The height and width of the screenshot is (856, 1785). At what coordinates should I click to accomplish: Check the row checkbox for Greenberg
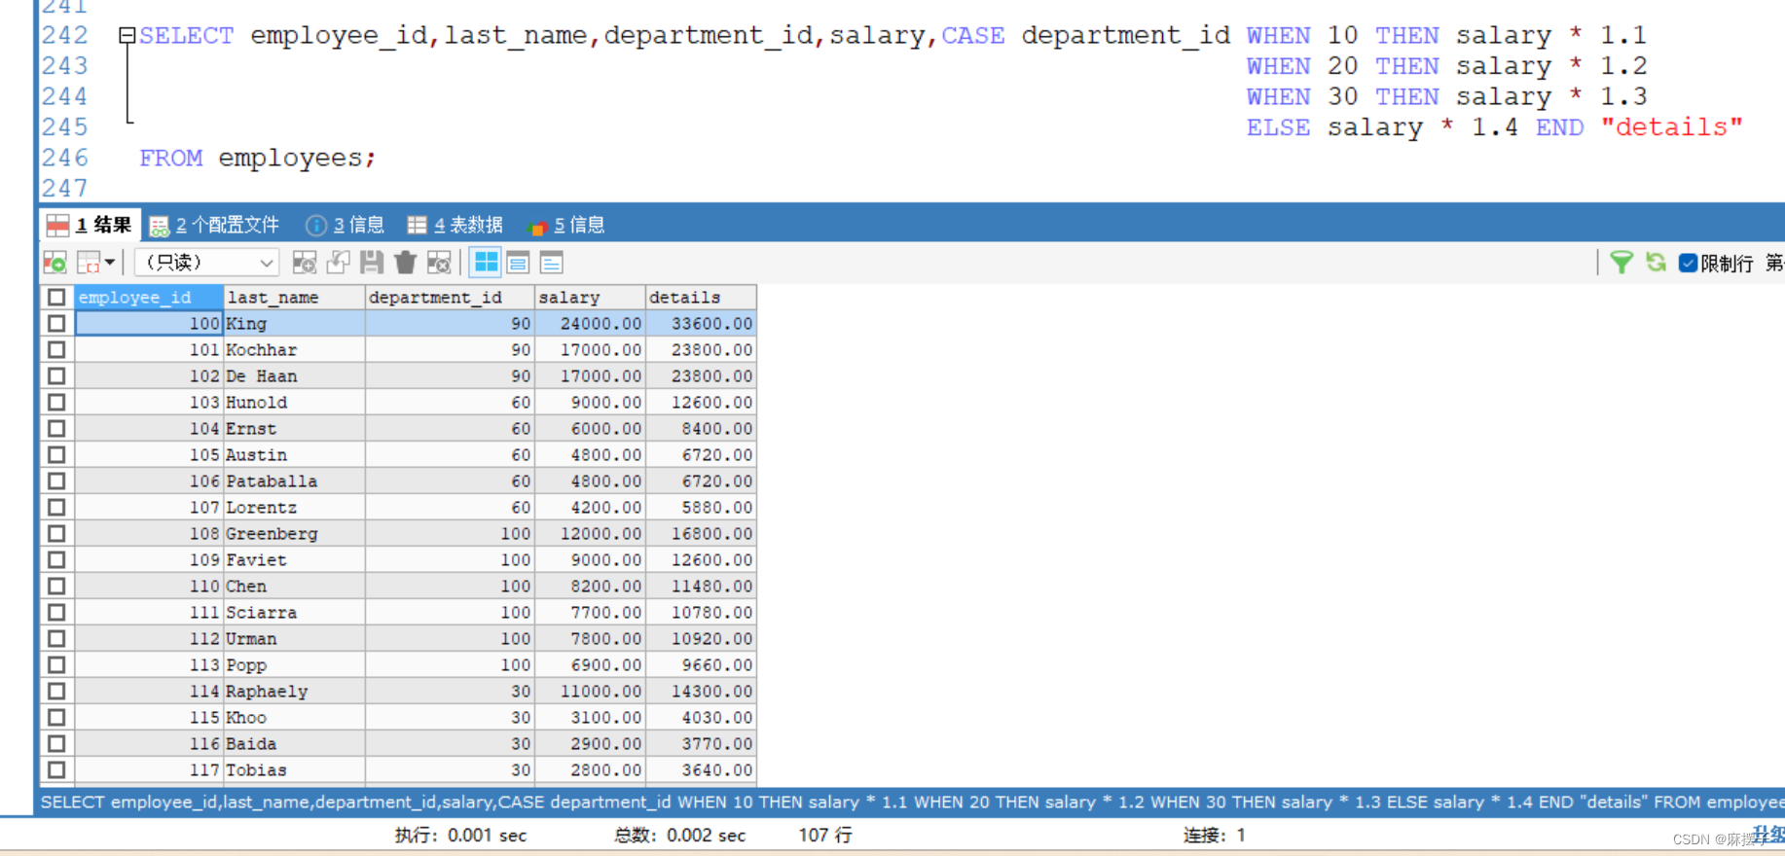point(56,533)
